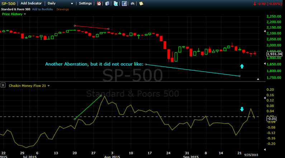Open the yellow sticky note icon

tap(141, 4)
